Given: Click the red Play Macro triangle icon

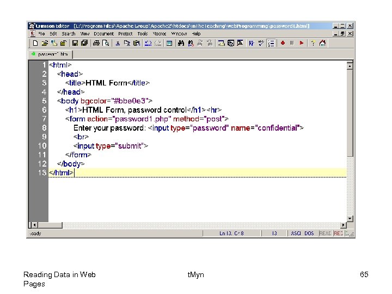Looking at the screenshot, I should tap(302, 43).
